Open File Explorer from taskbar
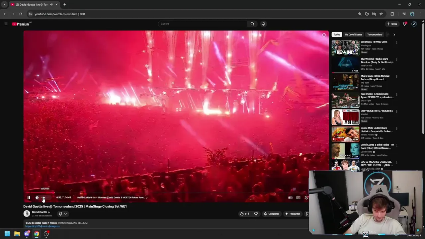The image size is (425, 239). 17,234
